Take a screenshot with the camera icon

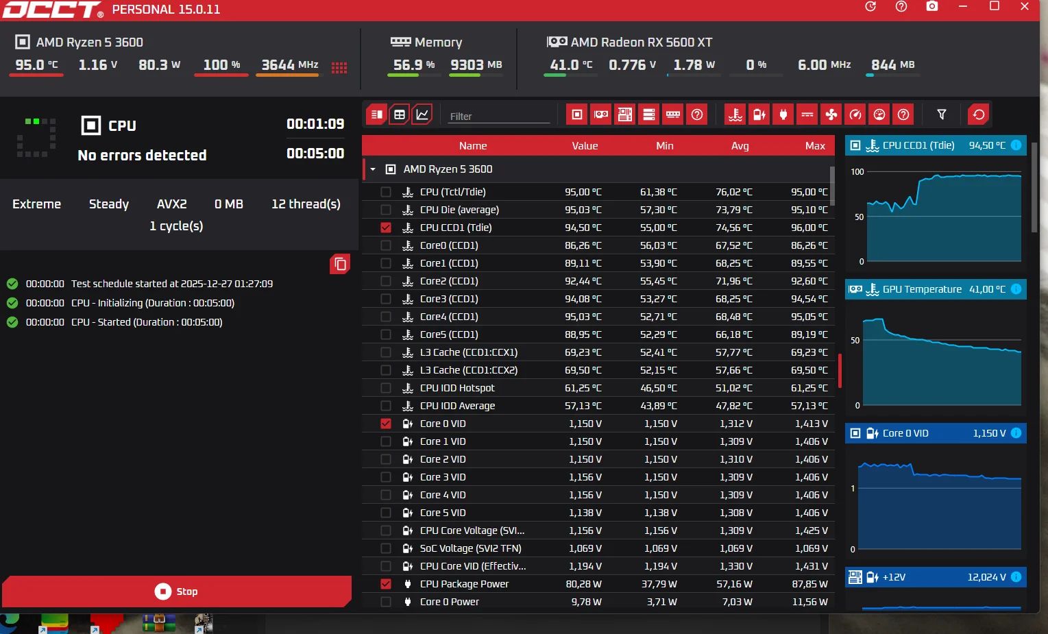tap(932, 6)
